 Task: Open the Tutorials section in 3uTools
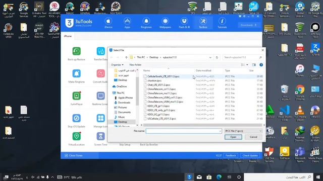pos(222,23)
